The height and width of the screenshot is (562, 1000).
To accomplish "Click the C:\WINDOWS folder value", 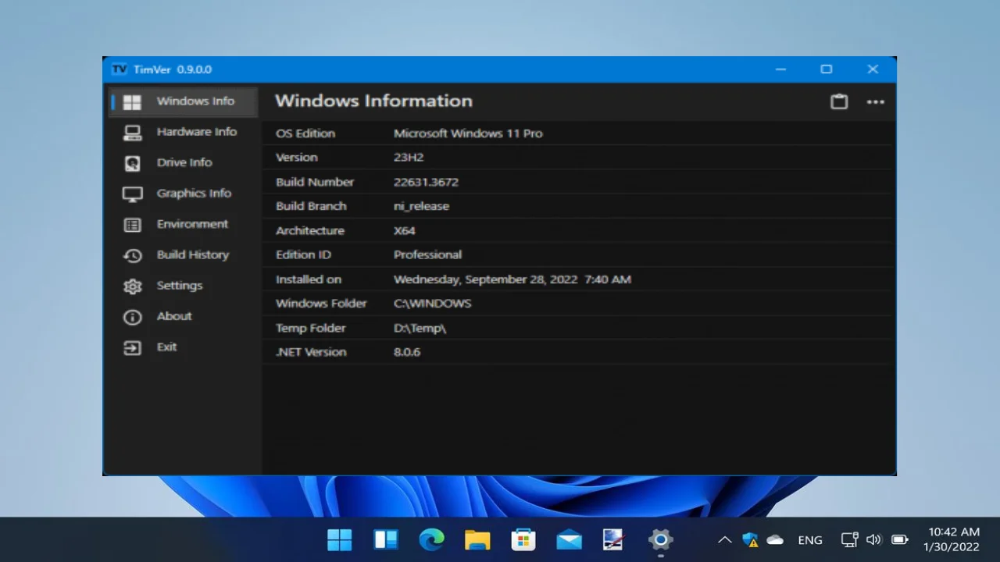I will pyautogui.click(x=433, y=304).
